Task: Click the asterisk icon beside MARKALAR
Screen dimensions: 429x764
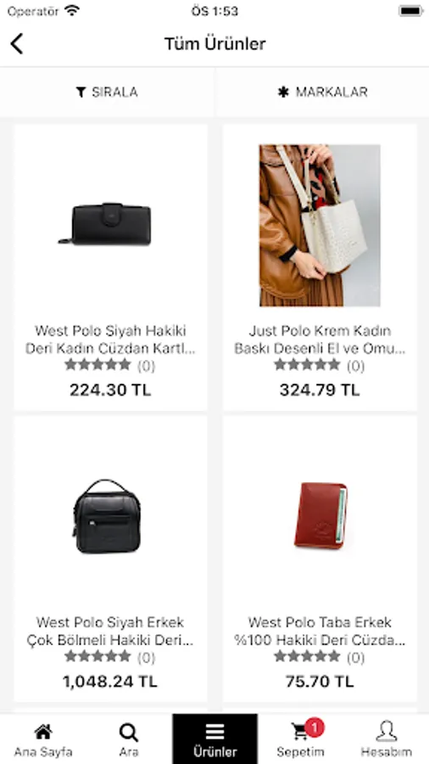Action: pyautogui.click(x=283, y=92)
